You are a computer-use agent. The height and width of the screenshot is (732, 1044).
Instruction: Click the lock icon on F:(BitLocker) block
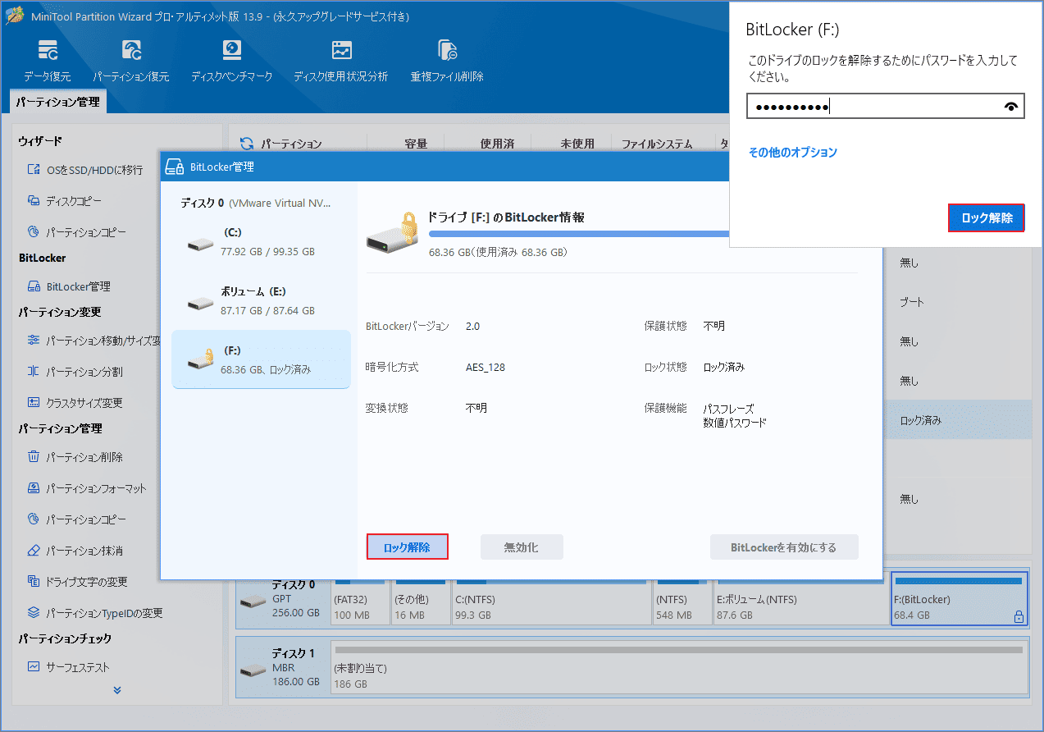1018,616
